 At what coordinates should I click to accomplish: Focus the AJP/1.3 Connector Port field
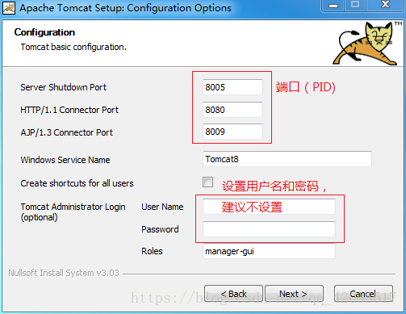[232, 132]
